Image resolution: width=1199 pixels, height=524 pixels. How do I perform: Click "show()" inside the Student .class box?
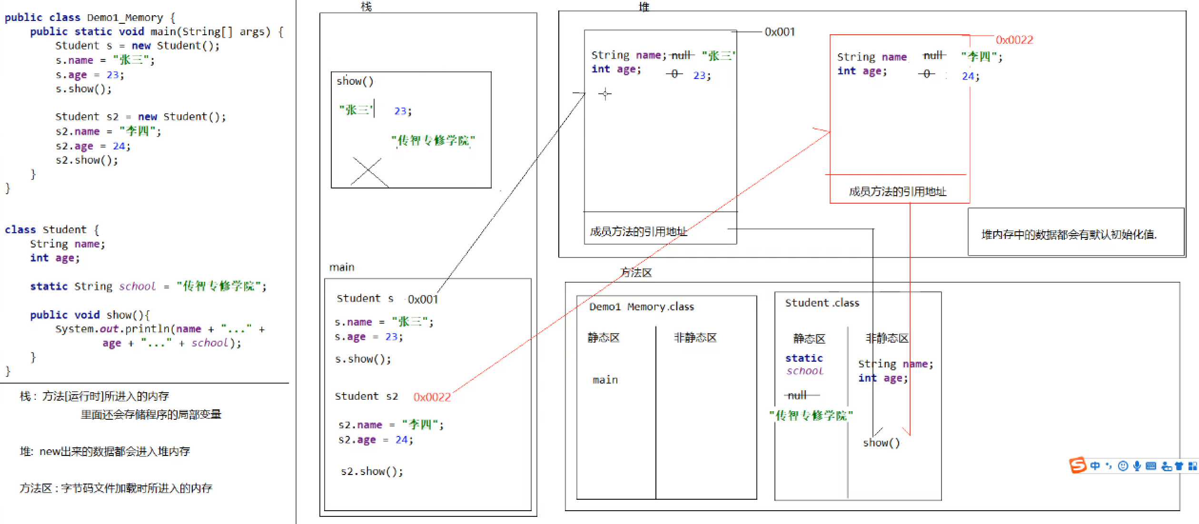click(882, 443)
